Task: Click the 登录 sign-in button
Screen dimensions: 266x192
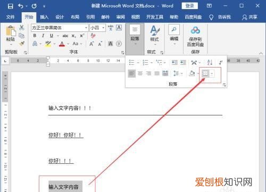Action: tap(189, 6)
